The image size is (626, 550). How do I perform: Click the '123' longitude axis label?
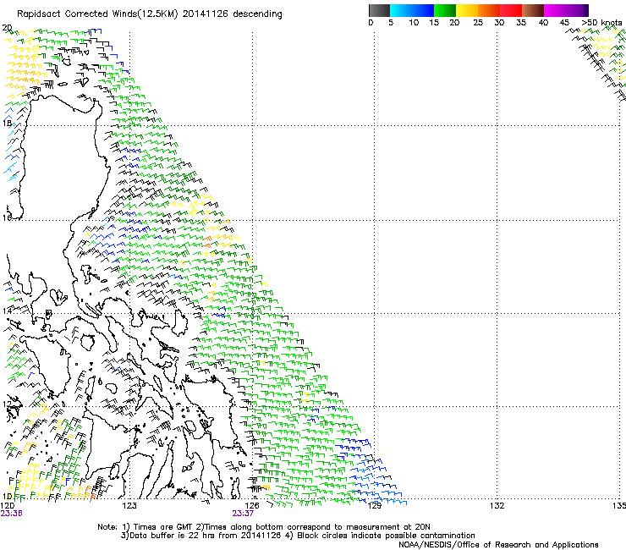pos(129,506)
